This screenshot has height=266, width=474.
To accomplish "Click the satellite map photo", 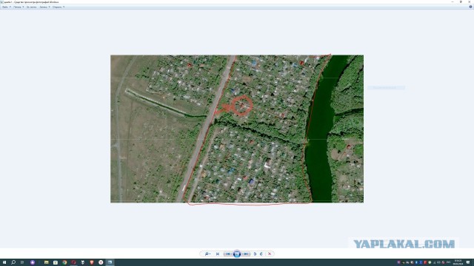I will 237,129.
